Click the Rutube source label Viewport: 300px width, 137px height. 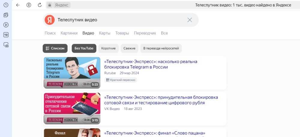pyautogui.click(x=110, y=73)
